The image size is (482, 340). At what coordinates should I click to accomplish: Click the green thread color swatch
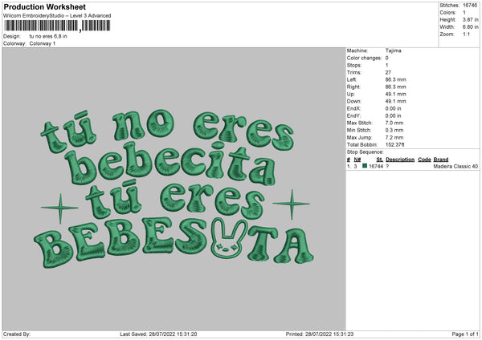365,166
